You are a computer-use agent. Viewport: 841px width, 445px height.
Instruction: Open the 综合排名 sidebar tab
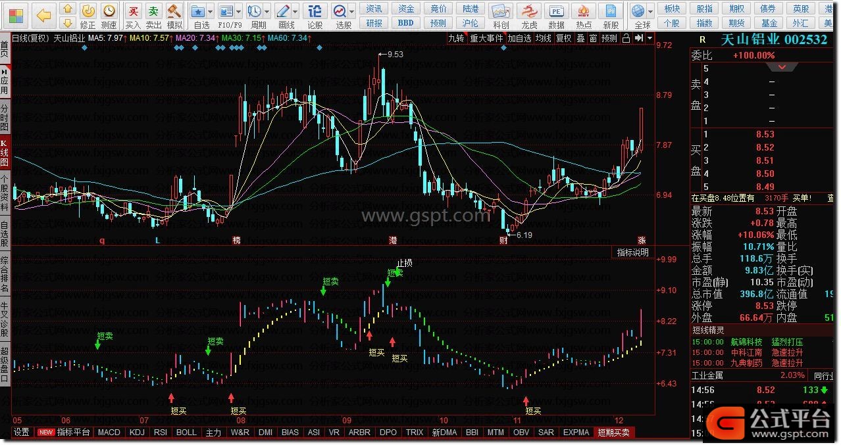click(x=5, y=275)
